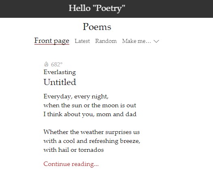The height and width of the screenshot is (185, 213).
Task: Open author Everlasting's profile
Action: point(60,72)
